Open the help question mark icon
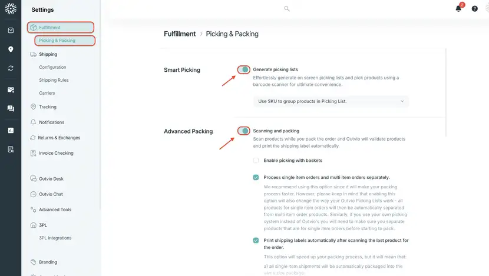The width and height of the screenshot is (489, 276). click(x=475, y=9)
